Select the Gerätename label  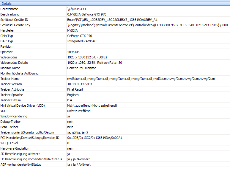click(x=9, y=9)
